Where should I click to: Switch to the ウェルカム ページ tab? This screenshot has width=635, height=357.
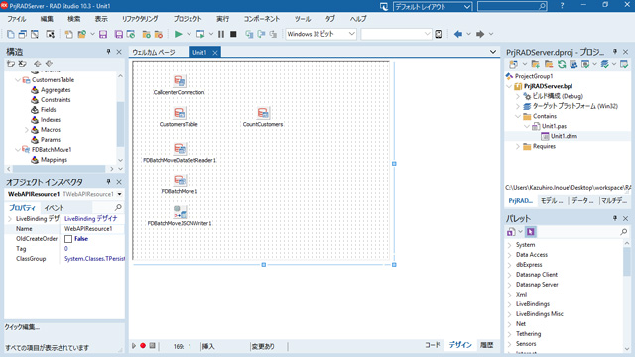pos(154,52)
